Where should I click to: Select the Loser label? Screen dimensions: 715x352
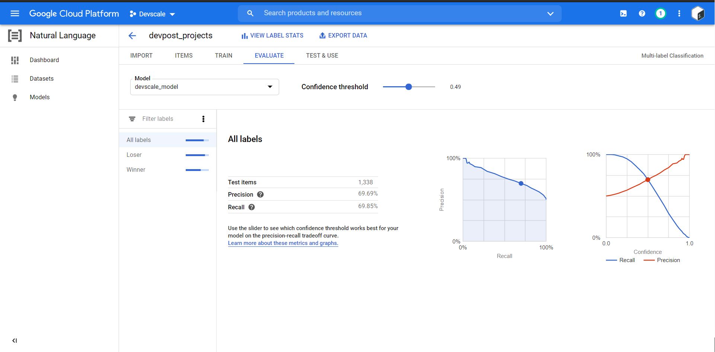tap(167, 155)
